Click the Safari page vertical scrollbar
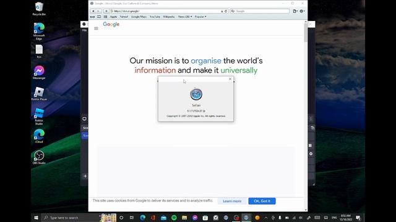Screen dimensions: 396x222 (x=306, y=33)
